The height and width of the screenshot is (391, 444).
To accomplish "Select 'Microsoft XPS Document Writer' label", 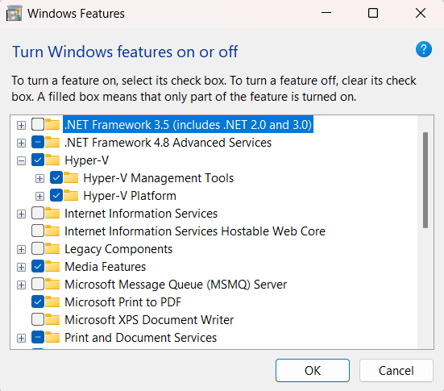I will [x=149, y=320].
